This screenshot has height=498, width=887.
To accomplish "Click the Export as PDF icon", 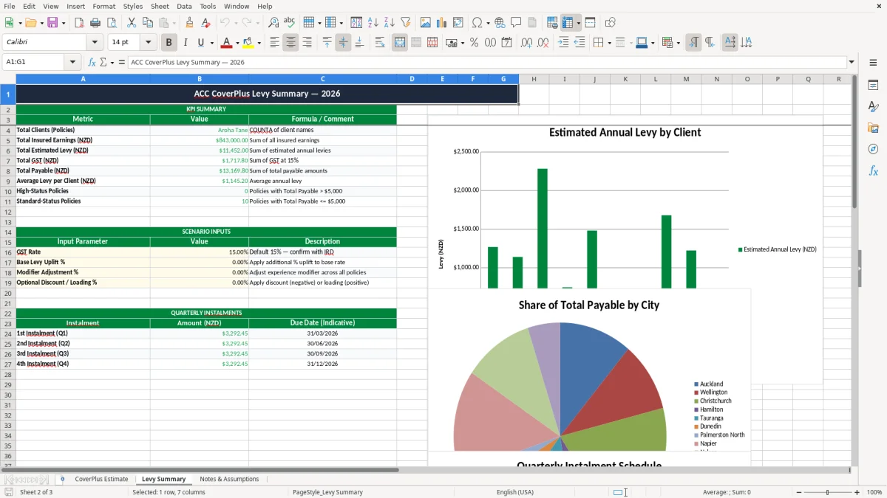I will [x=78, y=23].
